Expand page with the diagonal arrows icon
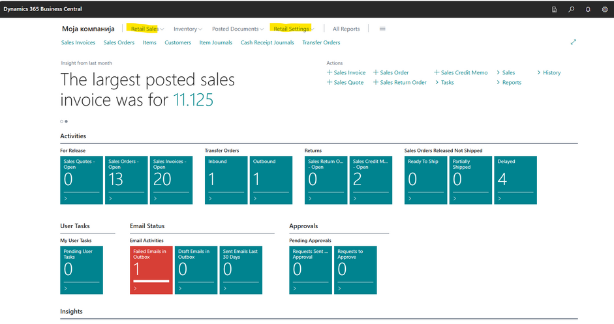 click(574, 42)
